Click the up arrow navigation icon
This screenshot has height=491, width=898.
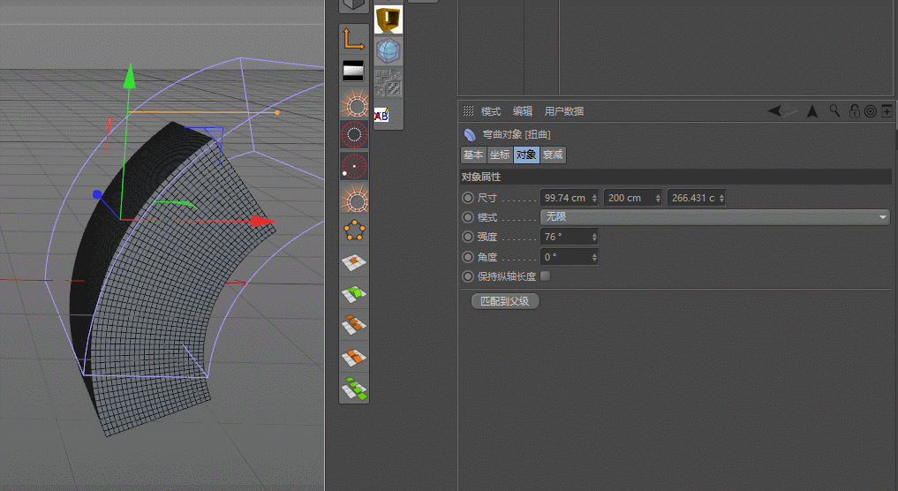[x=812, y=111]
